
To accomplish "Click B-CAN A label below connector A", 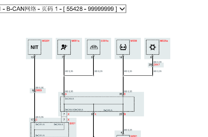I will tap(70, 99).
